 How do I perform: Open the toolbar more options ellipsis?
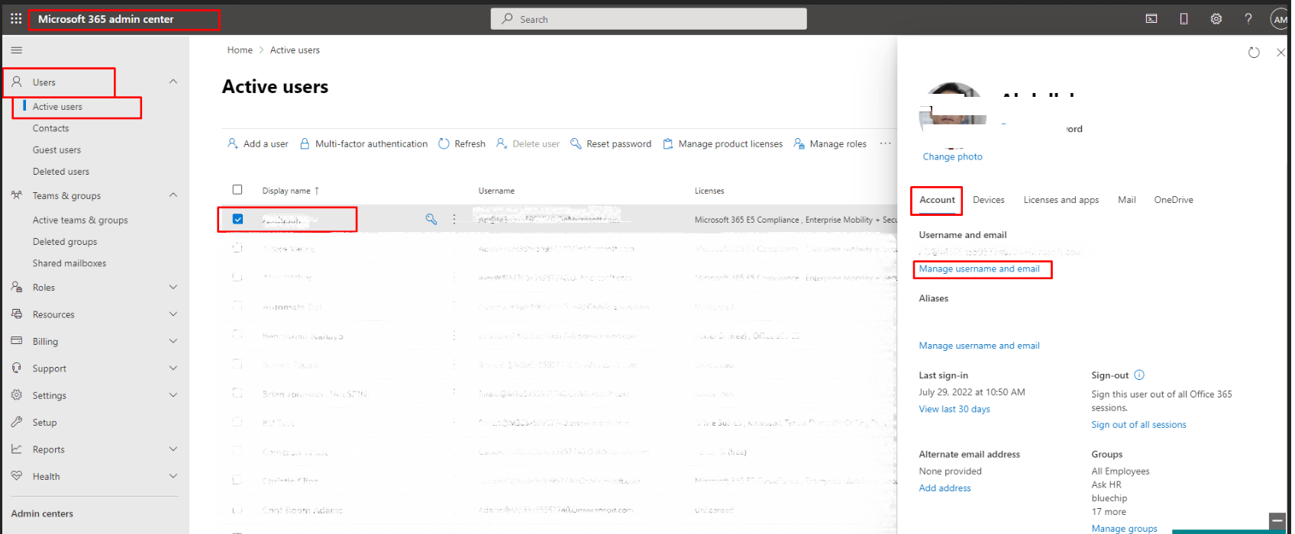(x=885, y=143)
